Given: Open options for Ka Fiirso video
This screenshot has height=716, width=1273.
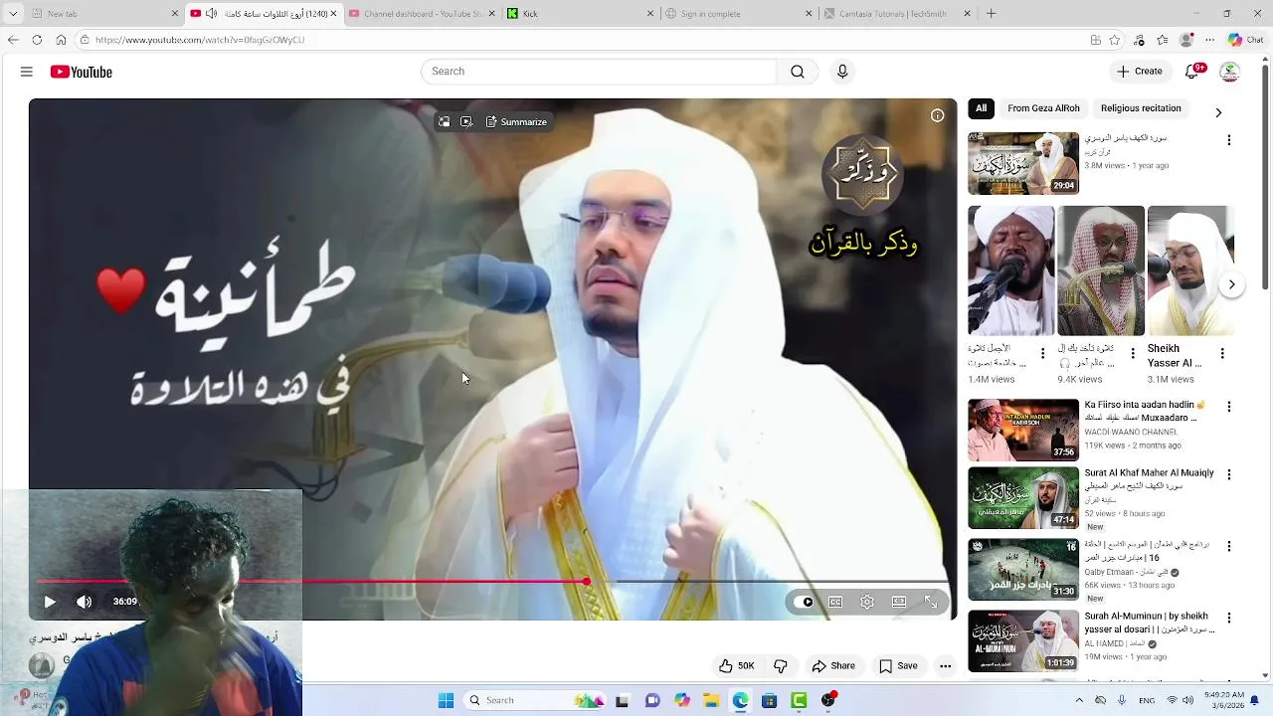Looking at the screenshot, I should pyautogui.click(x=1229, y=407).
